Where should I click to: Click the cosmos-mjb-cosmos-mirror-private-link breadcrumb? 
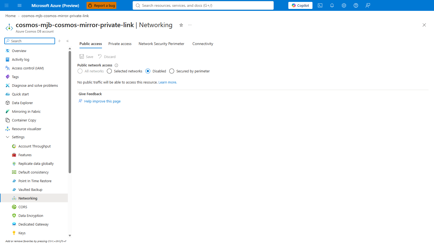(55, 16)
